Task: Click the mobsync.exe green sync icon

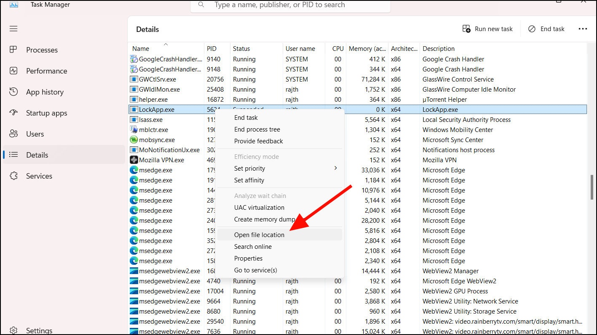Action: tap(134, 140)
